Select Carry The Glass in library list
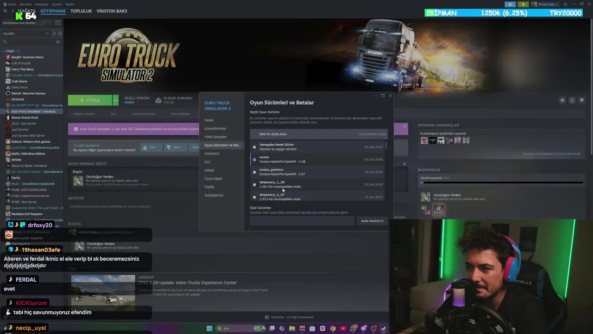593x334 pixels. pos(22,69)
